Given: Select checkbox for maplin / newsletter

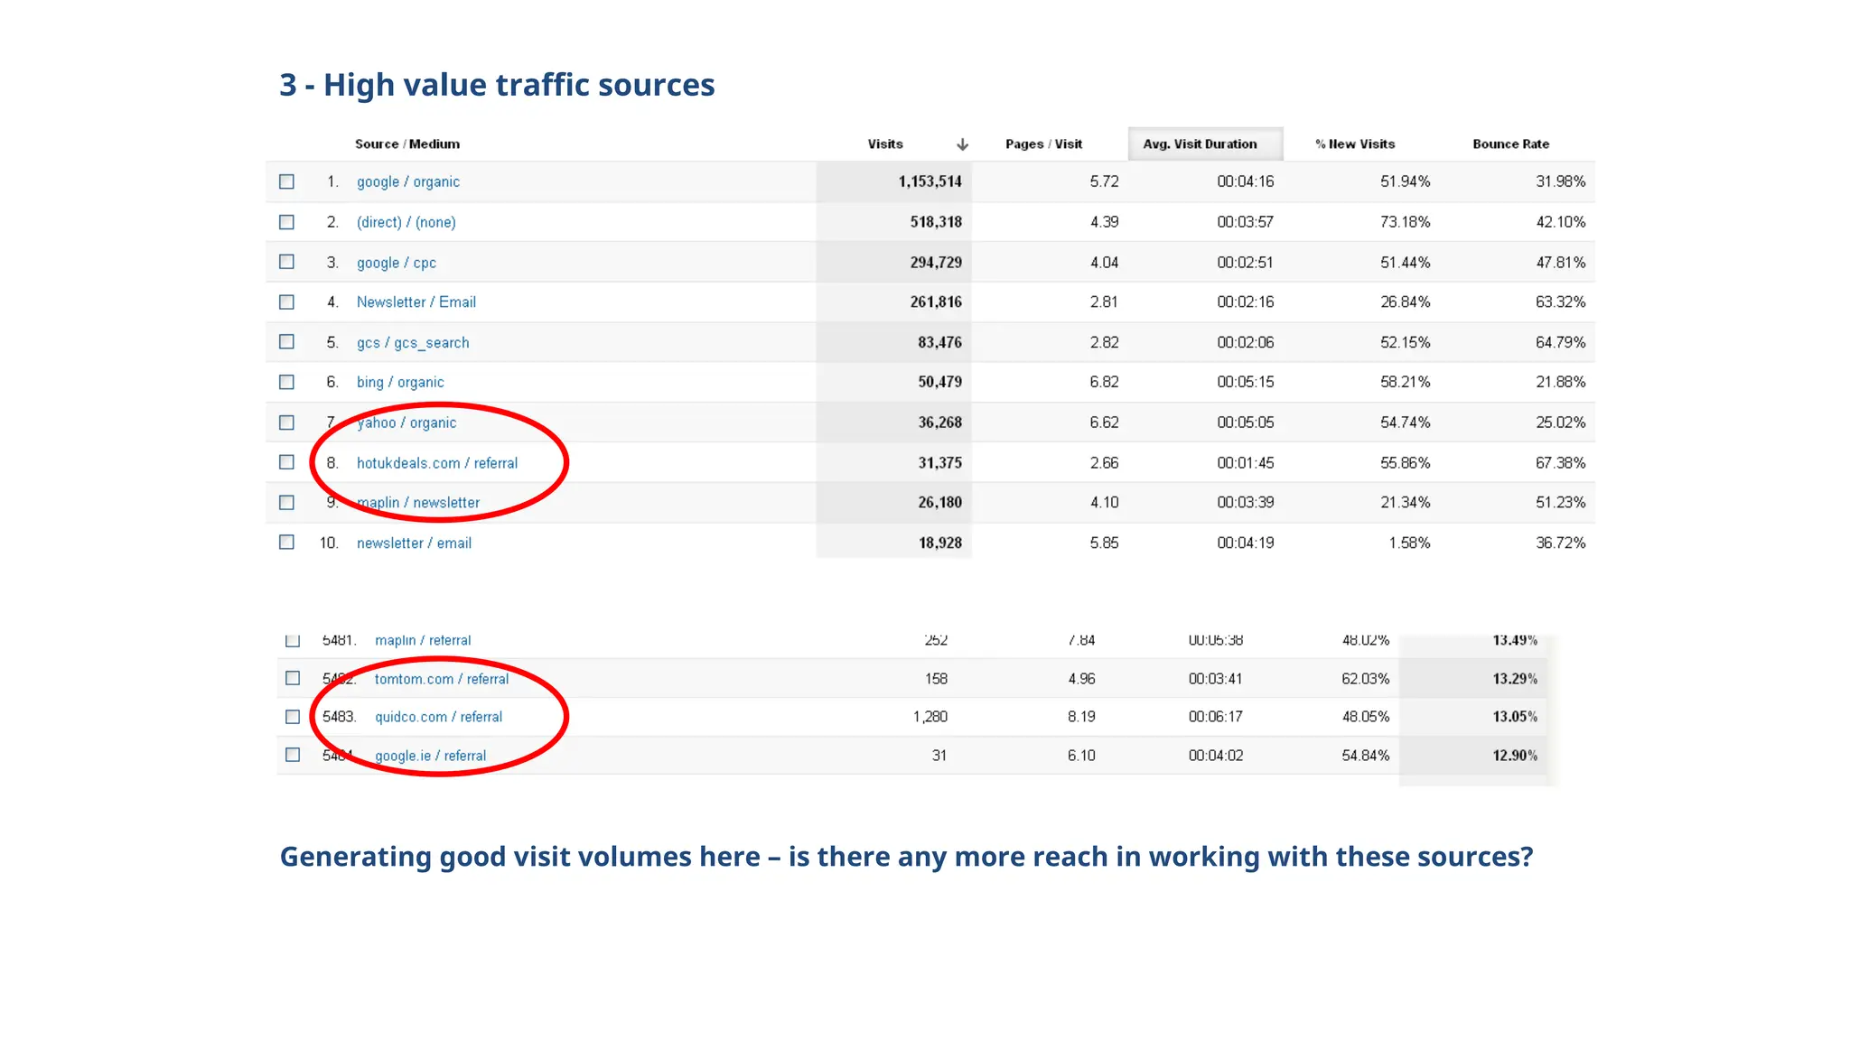Looking at the screenshot, I should click(x=286, y=503).
